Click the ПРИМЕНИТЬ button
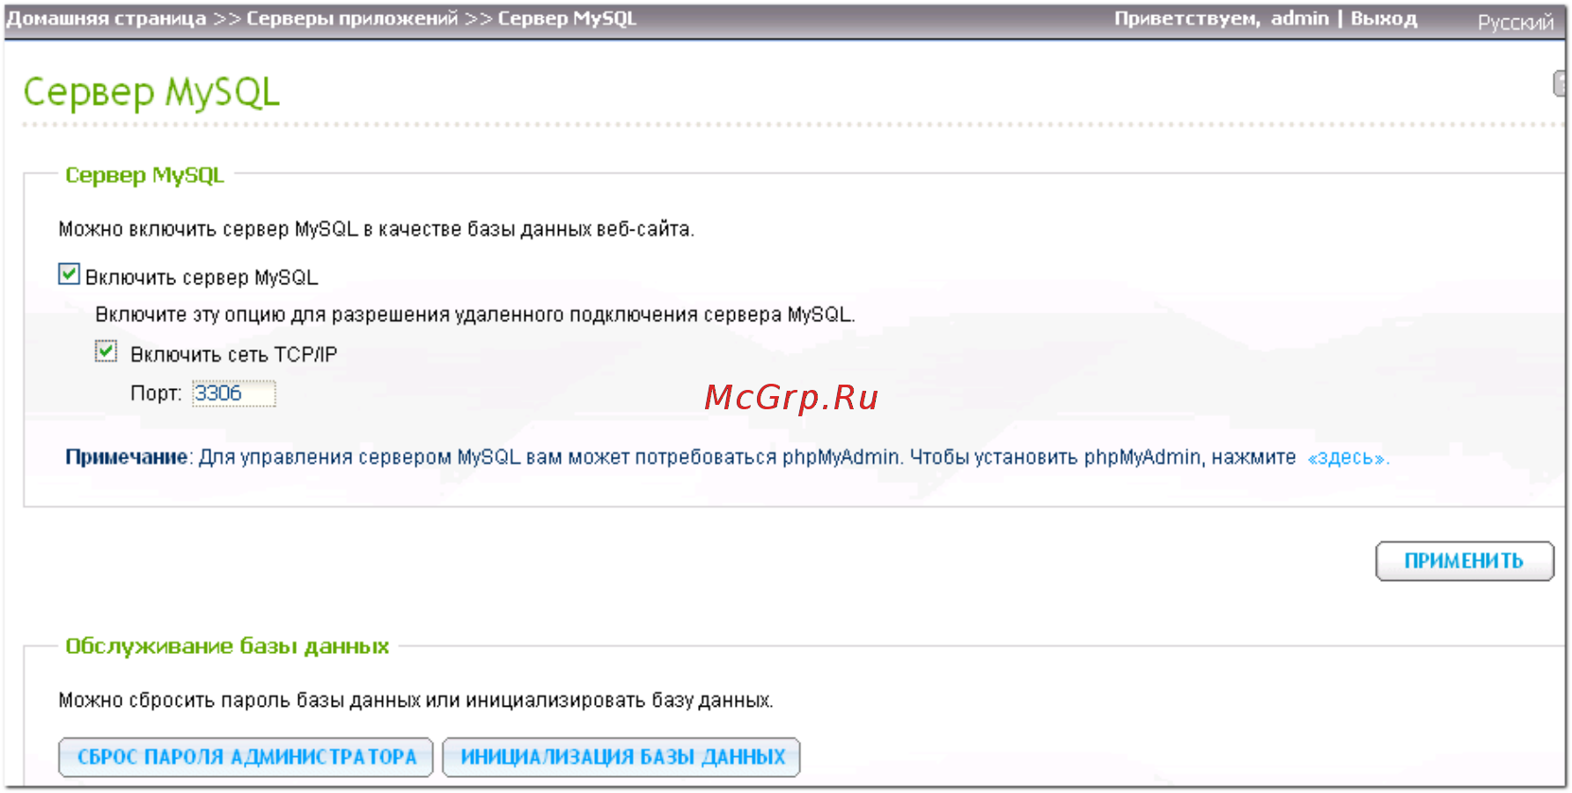The width and height of the screenshot is (1572, 793). (1464, 561)
